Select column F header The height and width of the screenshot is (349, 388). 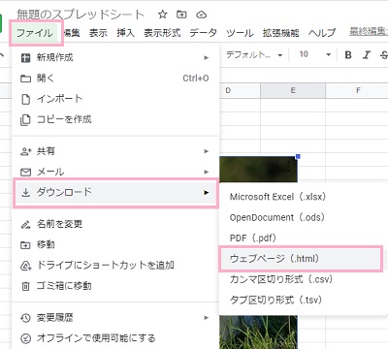(x=357, y=90)
